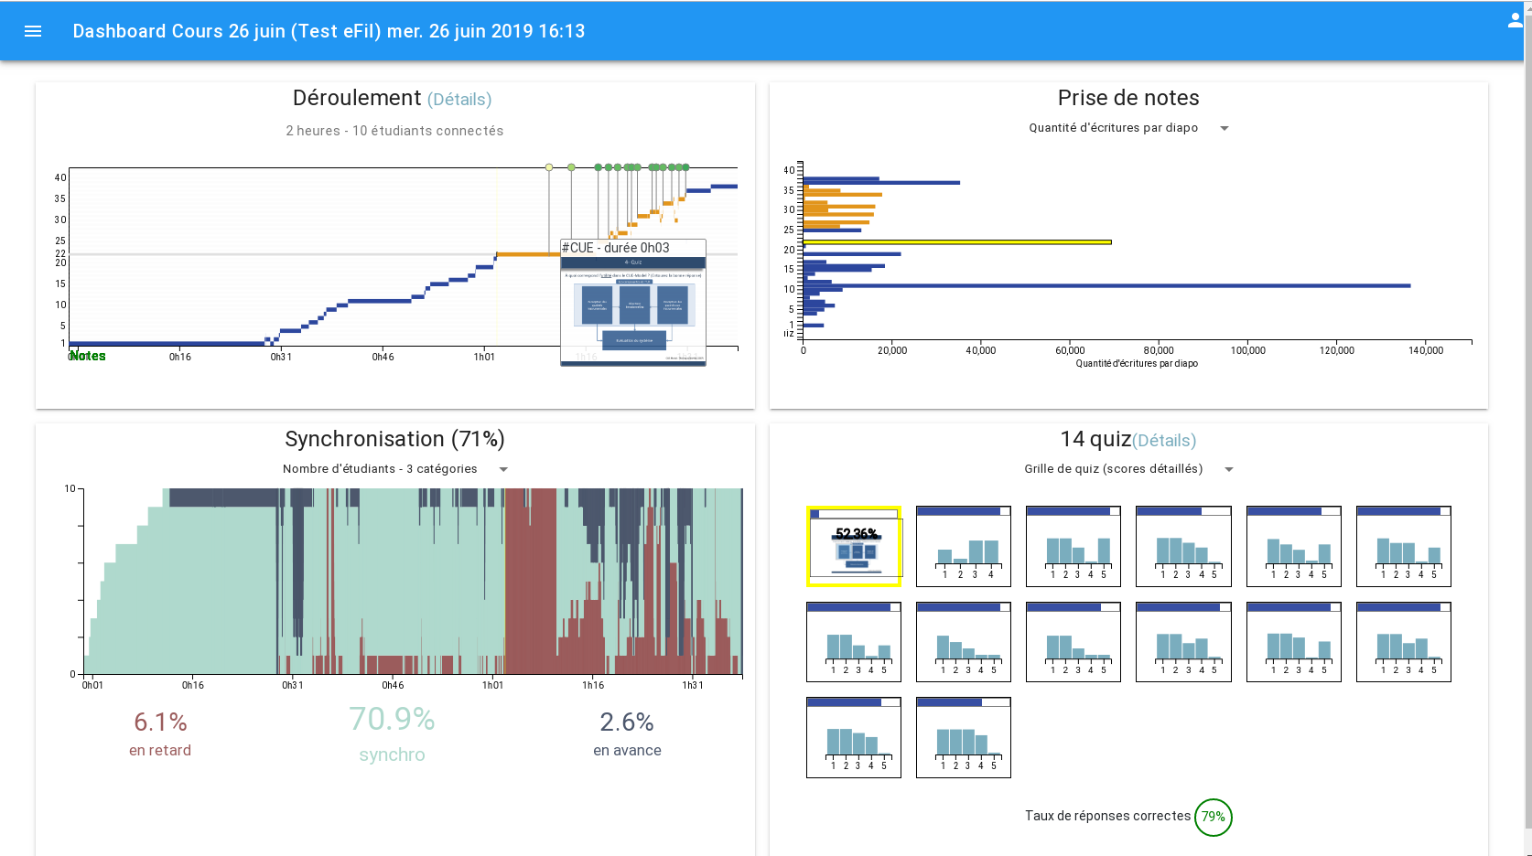
Task: Click '2 heures - 10 étudiants connectés' subtitle
Action: 394,131
